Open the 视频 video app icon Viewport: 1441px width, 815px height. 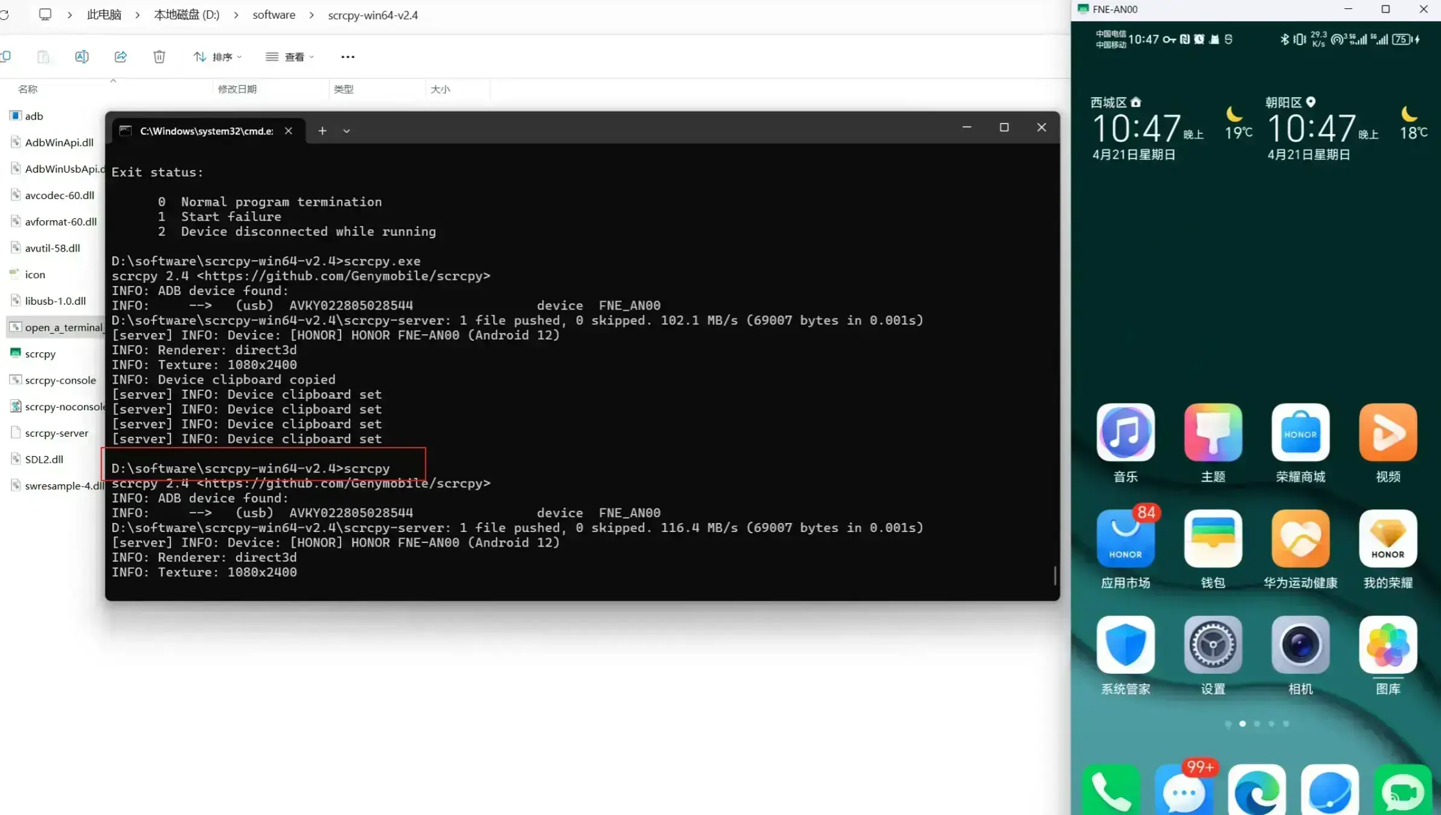pos(1388,433)
